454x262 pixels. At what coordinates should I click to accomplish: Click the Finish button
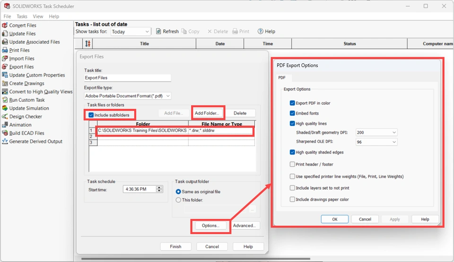coord(175,247)
